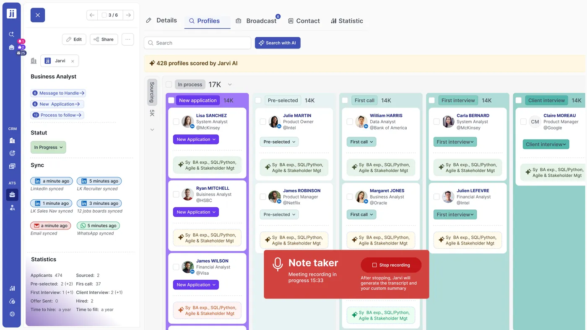Screen dimensions: 587x330
Task: Select all in the Pre-selected column checkbox
Action: (x=258, y=101)
